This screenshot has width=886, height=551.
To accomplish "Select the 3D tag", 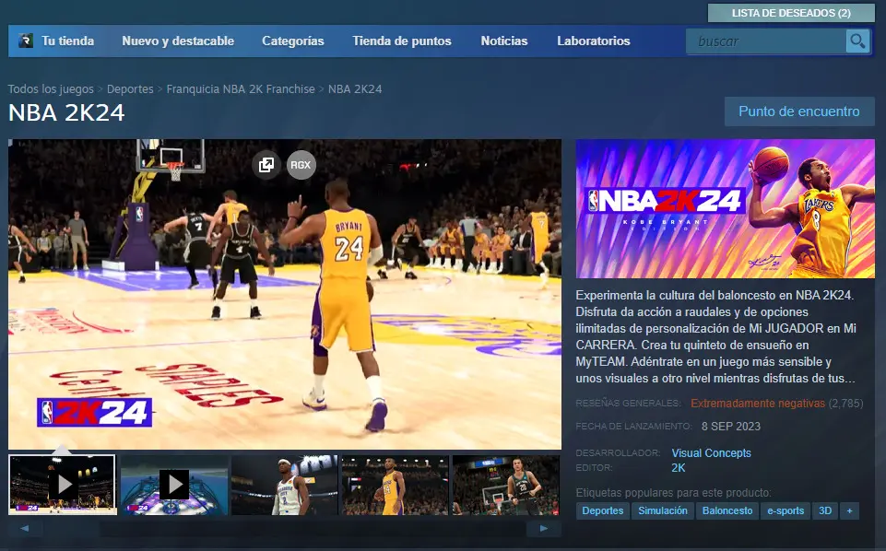I will [x=825, y=510].
